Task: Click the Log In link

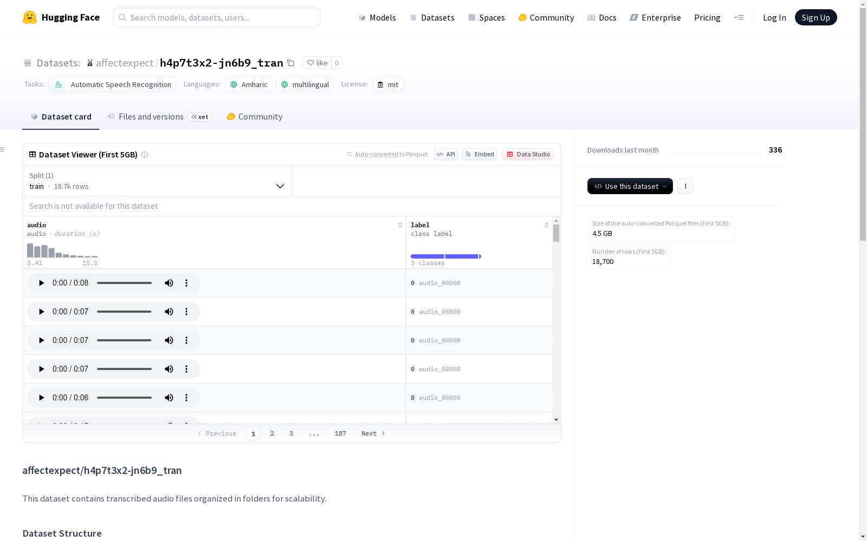Action: [774, 17]
